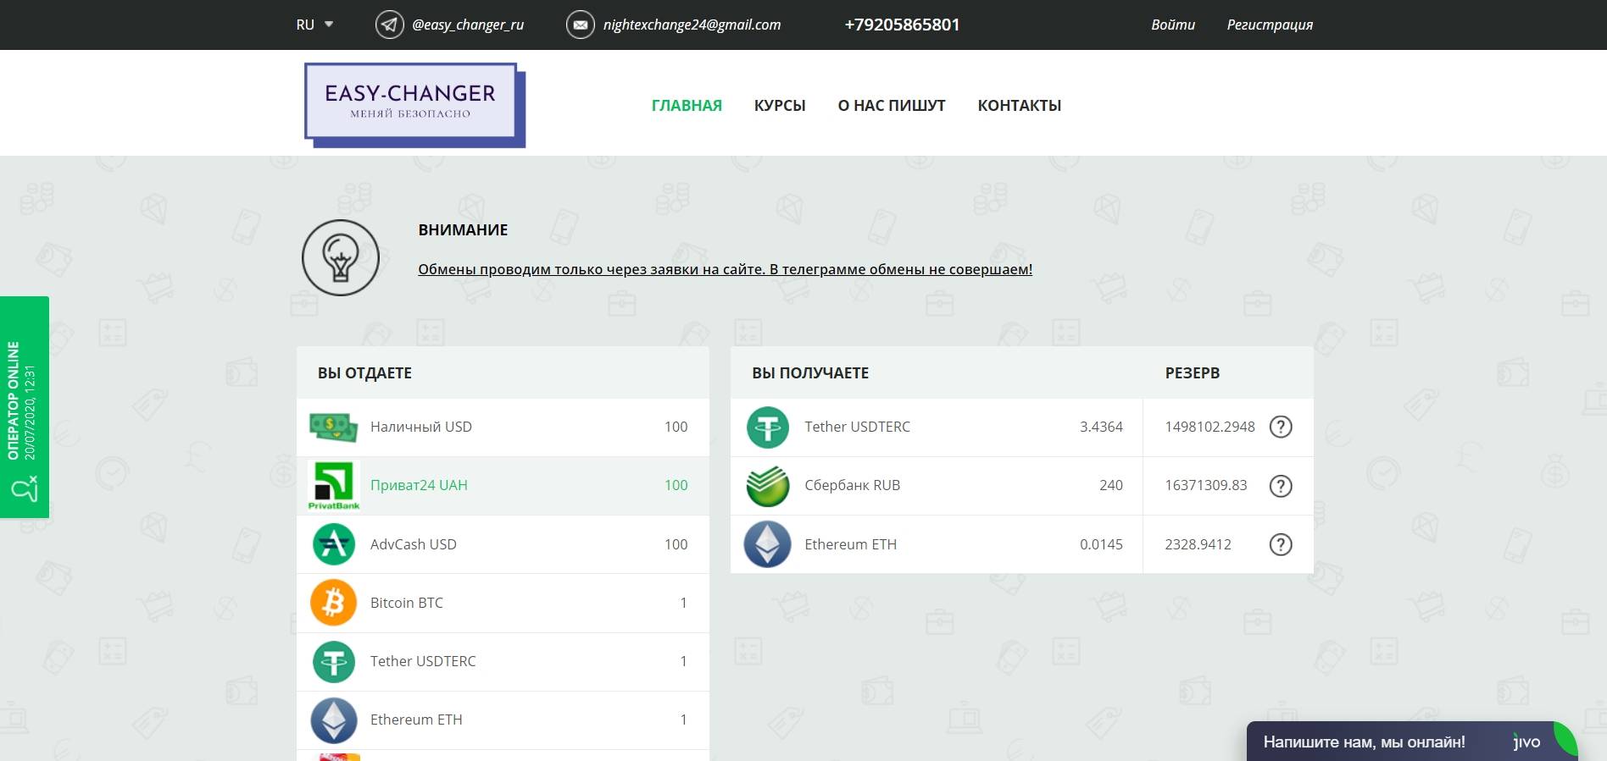Open the КУРСЫ menu item

(780, 106)
